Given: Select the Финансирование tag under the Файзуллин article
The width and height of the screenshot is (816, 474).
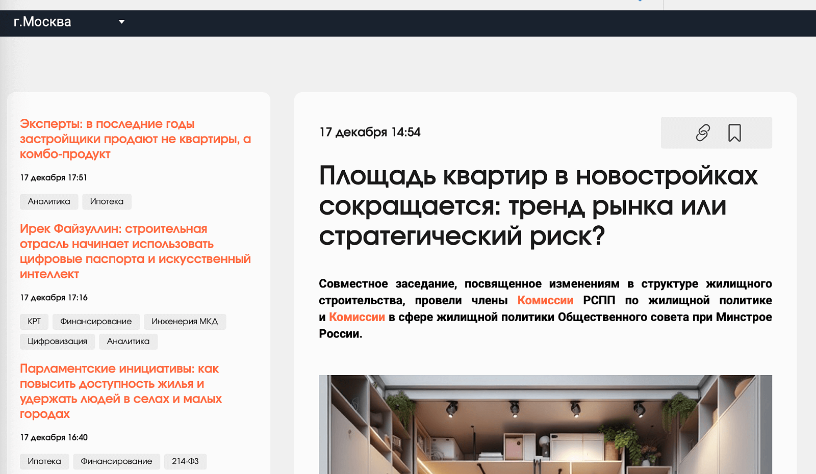Looking at the screenshot, I should (96, 322).
